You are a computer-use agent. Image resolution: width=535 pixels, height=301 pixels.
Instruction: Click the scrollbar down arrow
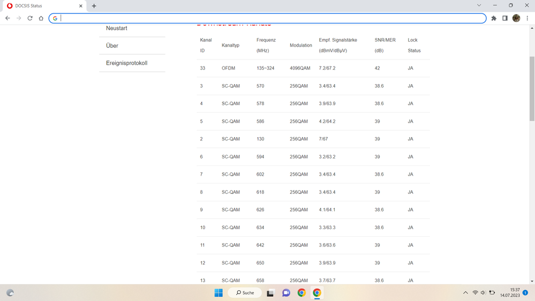532,282
